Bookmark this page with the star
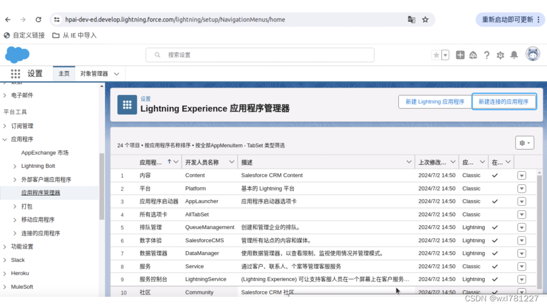 coord(425,19)
